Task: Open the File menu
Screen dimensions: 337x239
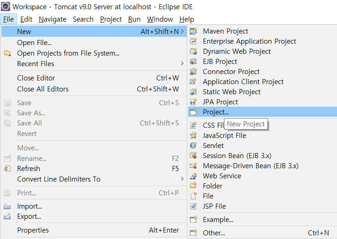Action: [8, 19]
